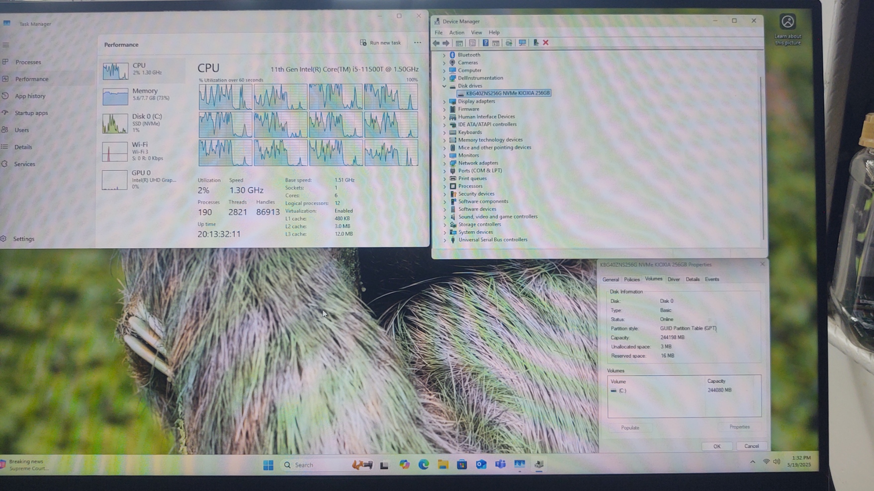Click the Run new task button
Viewport: 874px width, 491px height.
click(380, 43)
